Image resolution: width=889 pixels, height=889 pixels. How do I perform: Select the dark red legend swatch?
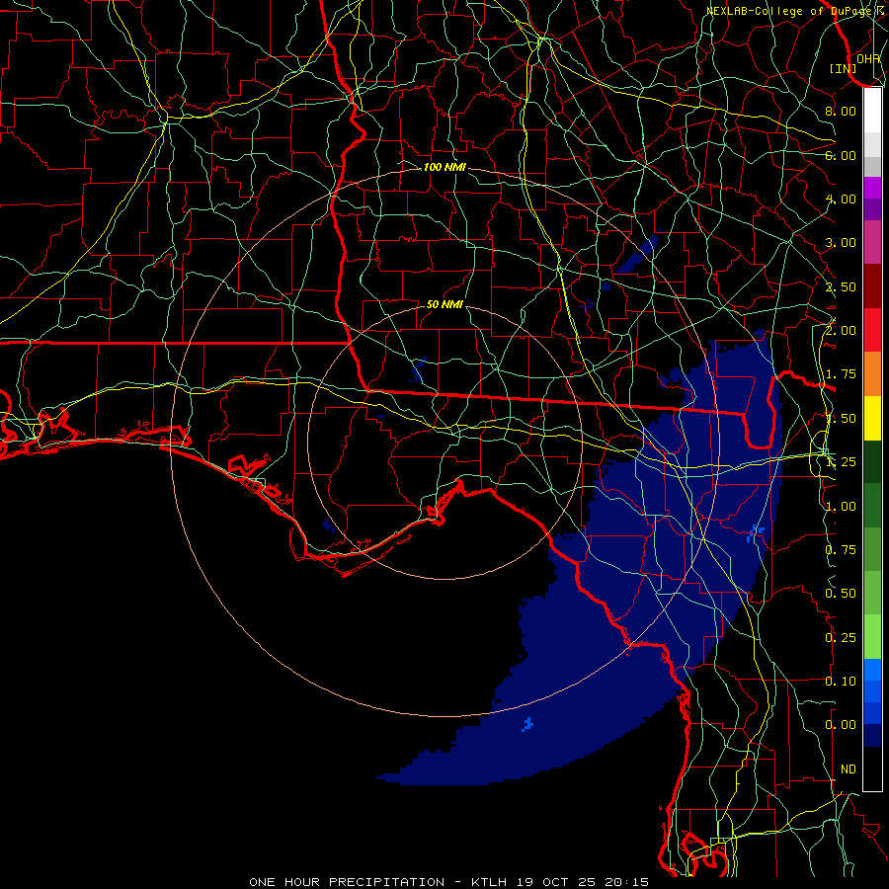click(x=872, y=286)
